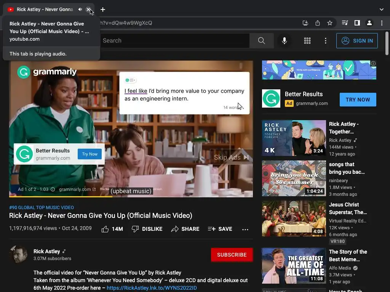The height and width of the screenshot is (292, 390).
Task: Click the 'Rick Astley - Together...' title
Action: pos(344,128)
